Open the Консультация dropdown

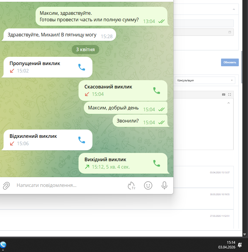[x=205, y=80]
